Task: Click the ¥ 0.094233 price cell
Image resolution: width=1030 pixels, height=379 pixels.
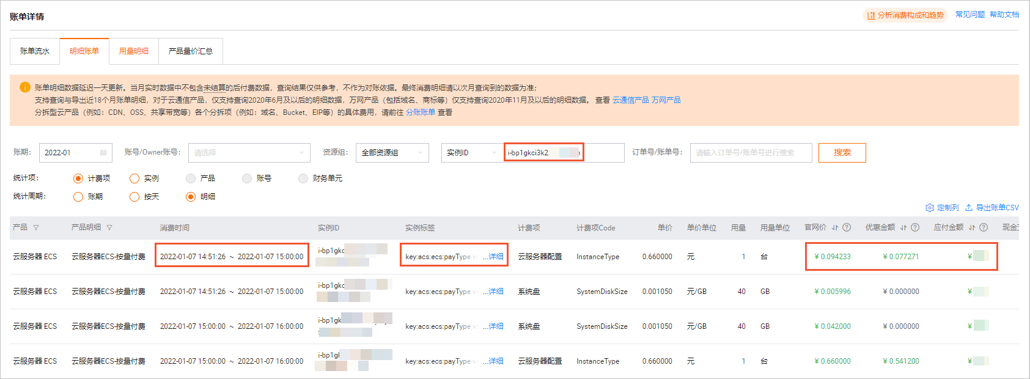Action: pyautogui.click(x=833, y=257)
